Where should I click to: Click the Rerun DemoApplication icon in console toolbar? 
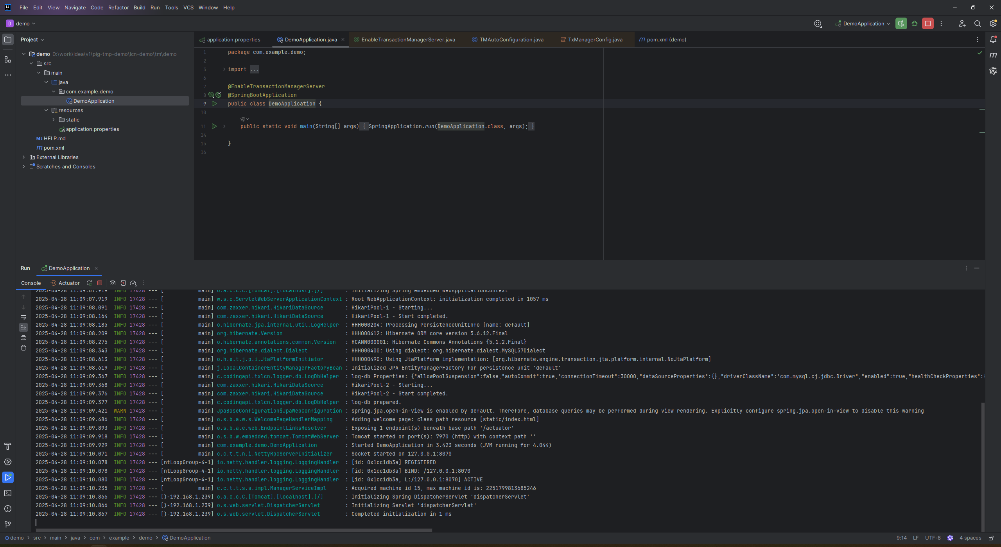pyautogui.click(x=89, y=283)
